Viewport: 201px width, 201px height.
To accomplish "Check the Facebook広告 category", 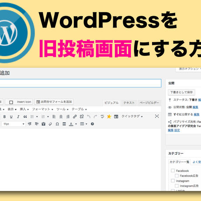I will coord(177,176).
